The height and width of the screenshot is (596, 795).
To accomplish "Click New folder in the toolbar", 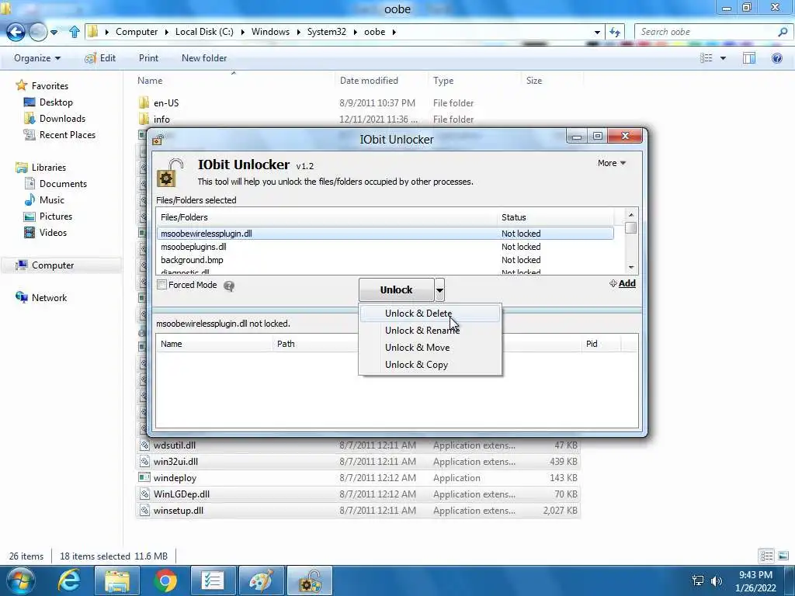I will 204,58.
